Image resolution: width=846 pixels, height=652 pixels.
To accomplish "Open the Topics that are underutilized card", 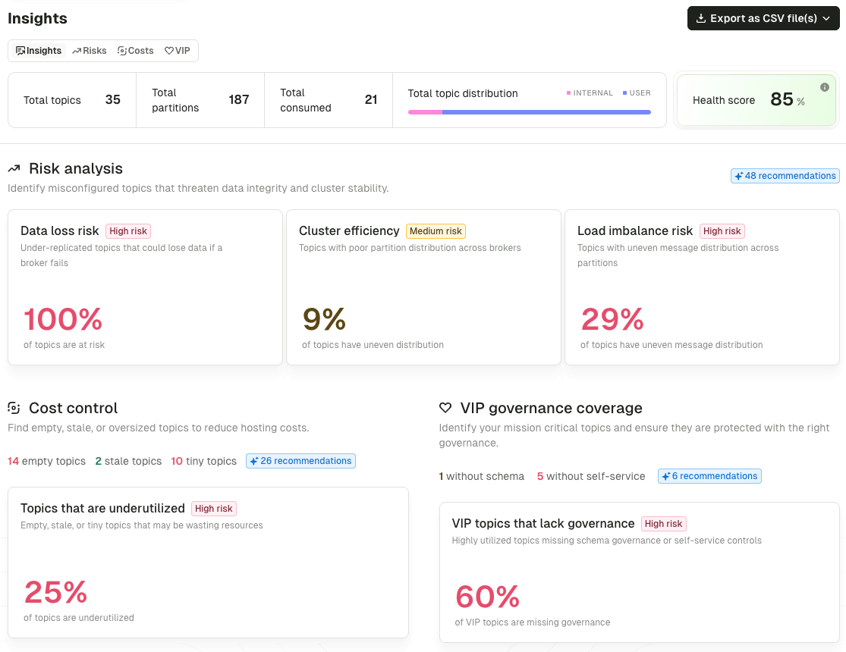I will click(208, 563).
